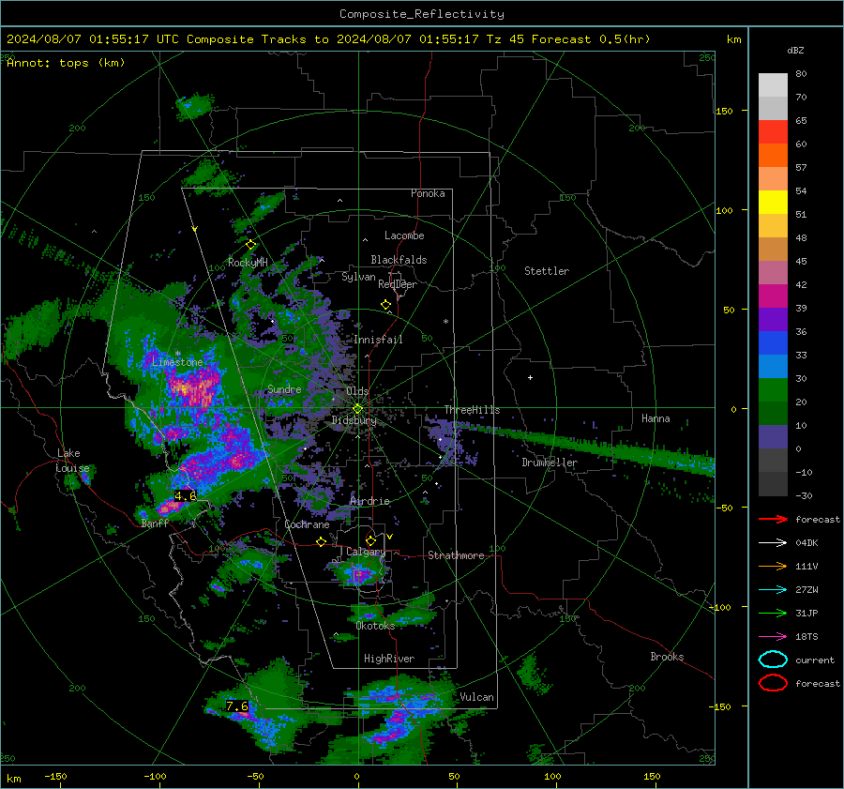Click the red forecast ellipse symbol

[773, 683]
